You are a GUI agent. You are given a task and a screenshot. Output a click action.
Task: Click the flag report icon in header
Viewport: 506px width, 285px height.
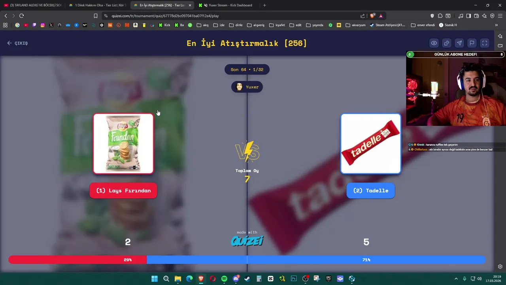(472, 43)
